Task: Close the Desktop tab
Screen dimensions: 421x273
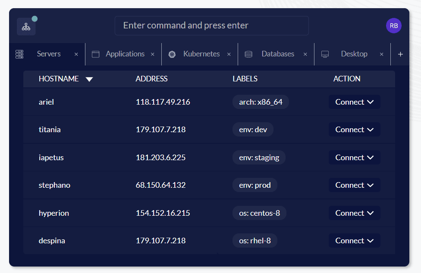Action: coord(381,54)
